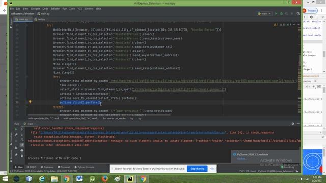The height and width of the screenshot is (183, 326).
Task: Go to next highlighted error arrow
Action: 298,25
